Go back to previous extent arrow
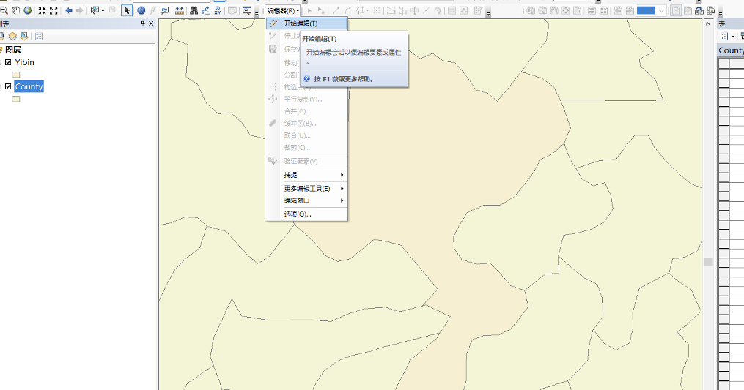Viewport: 744px width, 390px height. tap(69, 10)
